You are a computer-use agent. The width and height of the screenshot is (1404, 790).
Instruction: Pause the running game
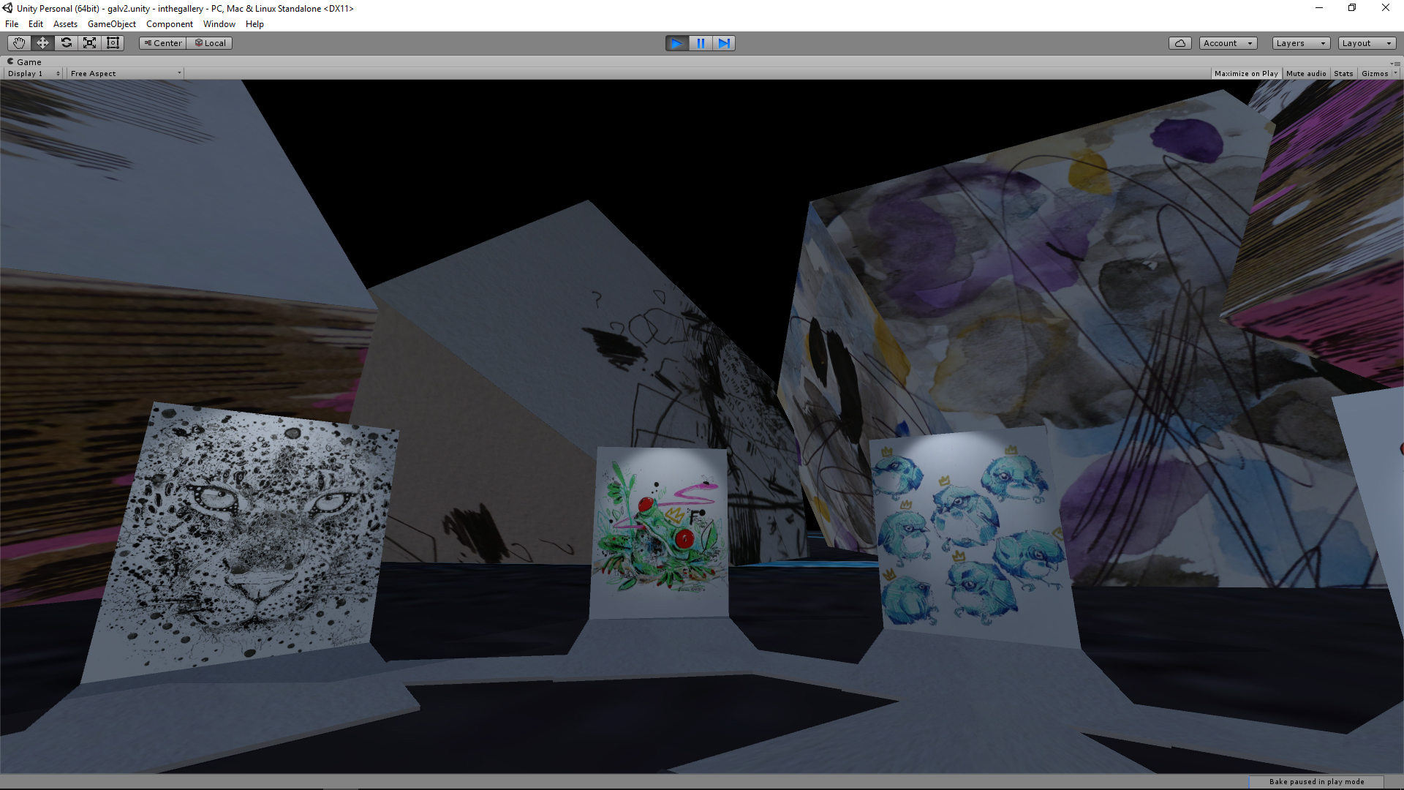[701, 43]
